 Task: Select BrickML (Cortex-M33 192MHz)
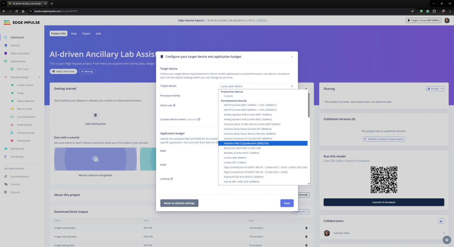coord(263,153)
